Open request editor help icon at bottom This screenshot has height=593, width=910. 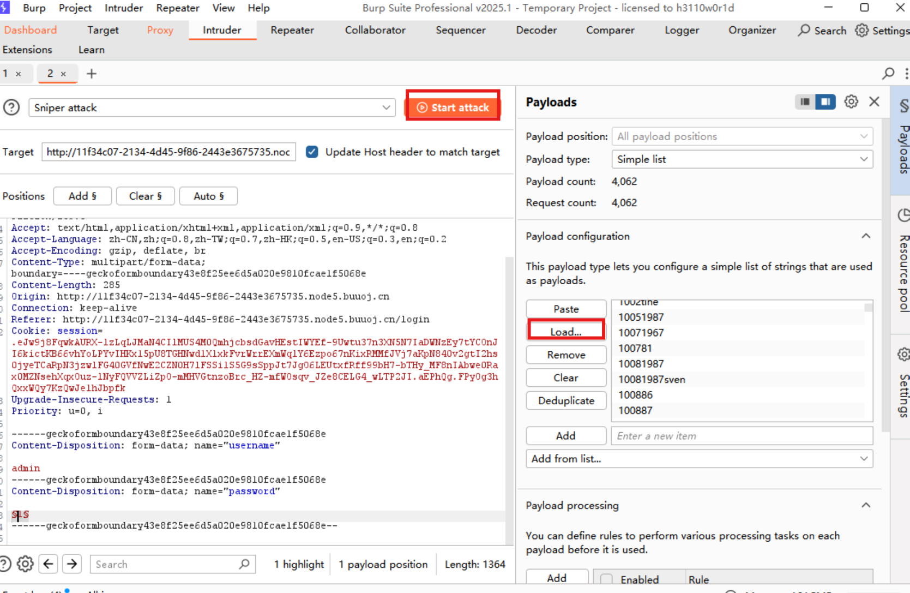coord(5,564)
